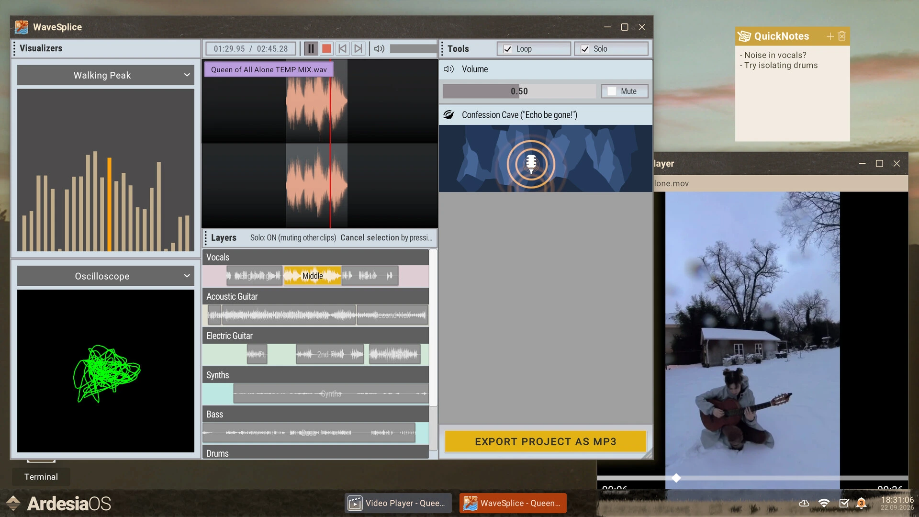The height and width of the screenshot is (517, 919).
Task: Switch to Video Player taskbar item
Action: (398, 503)
